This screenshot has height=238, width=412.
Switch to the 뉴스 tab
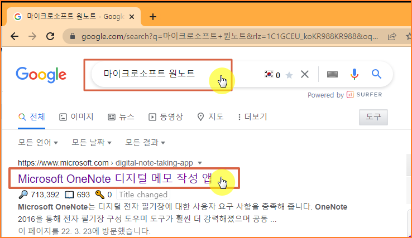pos(121,116)
